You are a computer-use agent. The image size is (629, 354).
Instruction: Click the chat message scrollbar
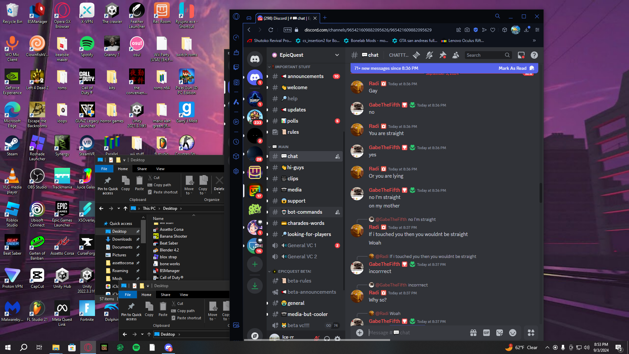point(541,193)
